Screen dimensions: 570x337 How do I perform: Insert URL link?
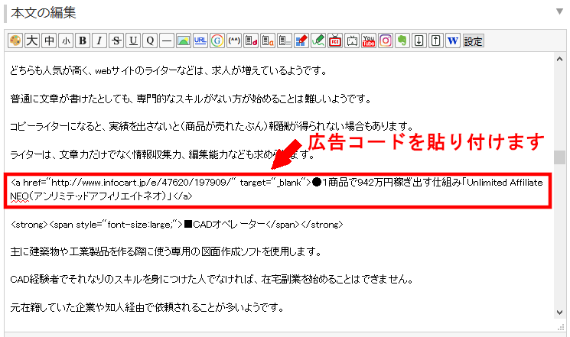click(x=200, y=41)
